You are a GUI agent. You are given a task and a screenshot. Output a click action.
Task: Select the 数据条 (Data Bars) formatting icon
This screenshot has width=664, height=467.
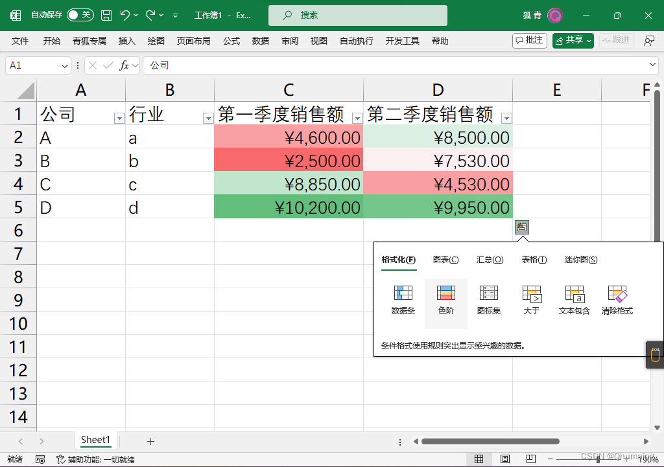403,299
